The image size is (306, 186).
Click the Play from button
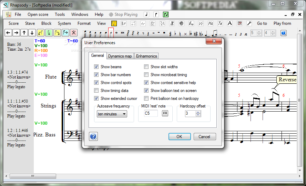tap(282, 23)
